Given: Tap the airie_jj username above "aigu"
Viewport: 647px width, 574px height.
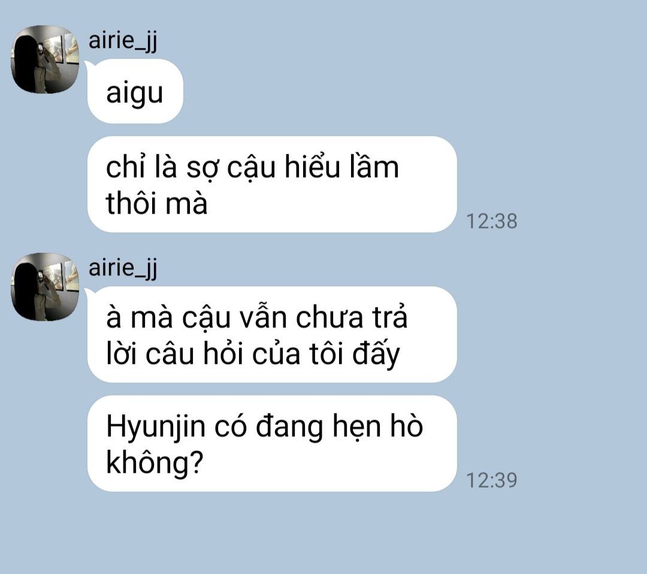Looking at the screenshot, I should pyautogui.click(x=123, y=41).
